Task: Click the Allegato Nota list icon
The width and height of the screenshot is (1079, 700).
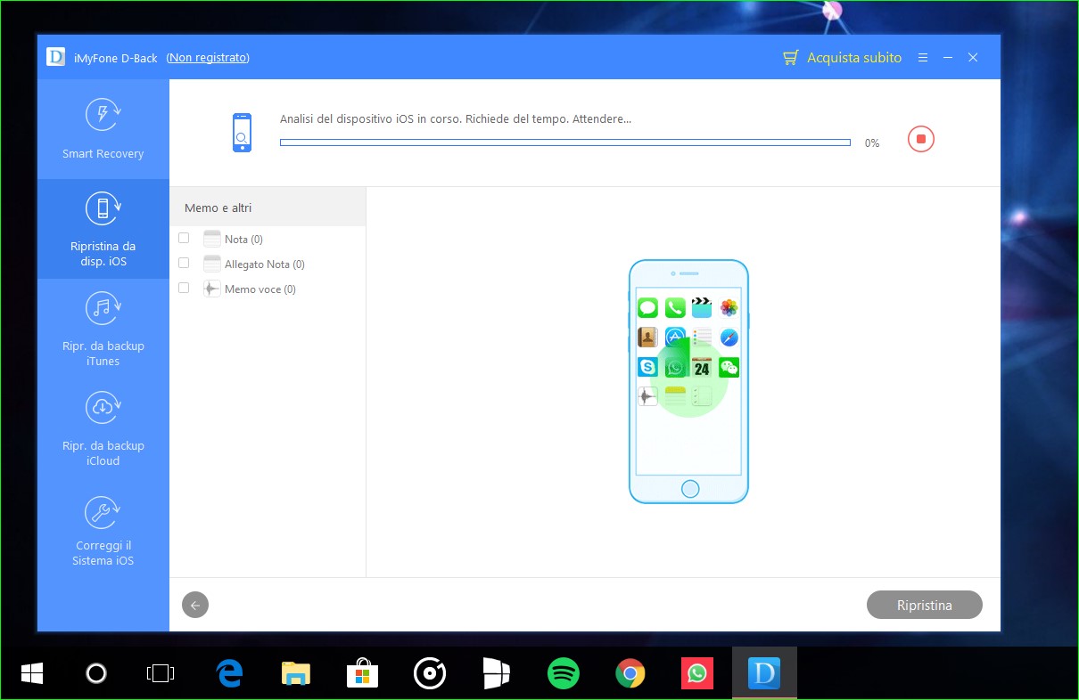Action: point(211,264)
